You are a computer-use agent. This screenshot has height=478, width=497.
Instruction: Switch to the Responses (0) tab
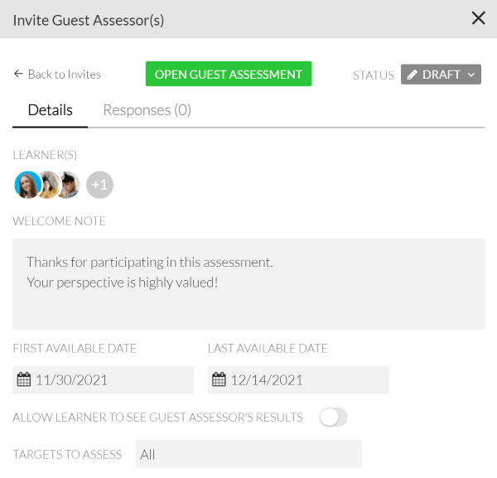coord(147,110)
